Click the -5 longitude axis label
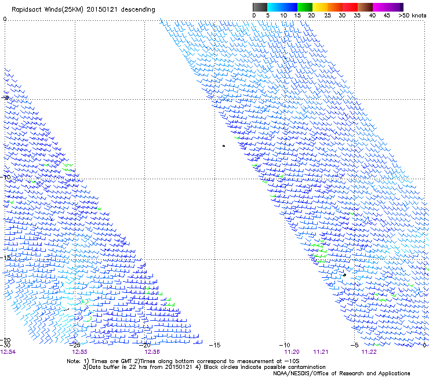The width and height of the screenshot is (429, 377). [354, 345]
